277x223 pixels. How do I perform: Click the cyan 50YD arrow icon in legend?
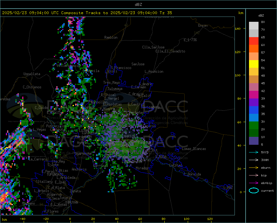[254, 152]
